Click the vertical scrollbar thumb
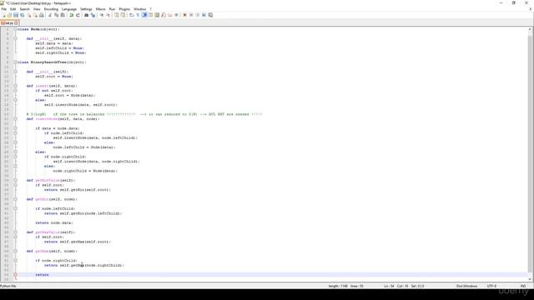 coord(530,153)
